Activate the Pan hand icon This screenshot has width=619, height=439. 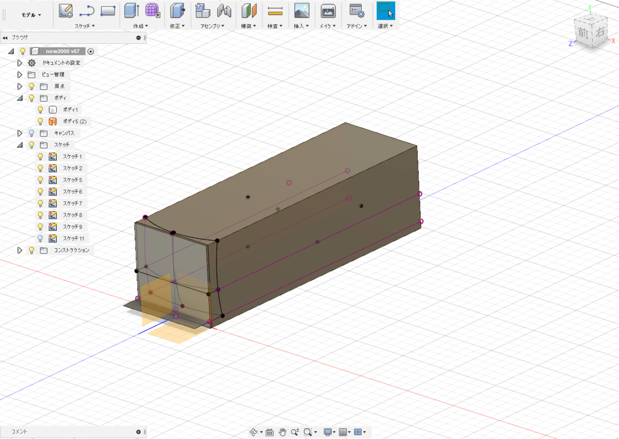[283, 432]
